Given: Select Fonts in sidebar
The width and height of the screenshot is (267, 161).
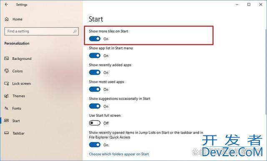Looking at the screenshot, I should point(17,108).
